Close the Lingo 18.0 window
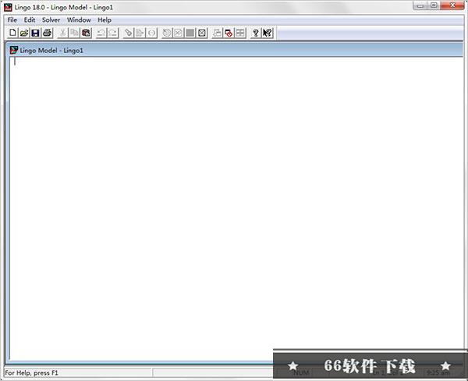Screen dimensions: 468x381 tap(452, 5)
